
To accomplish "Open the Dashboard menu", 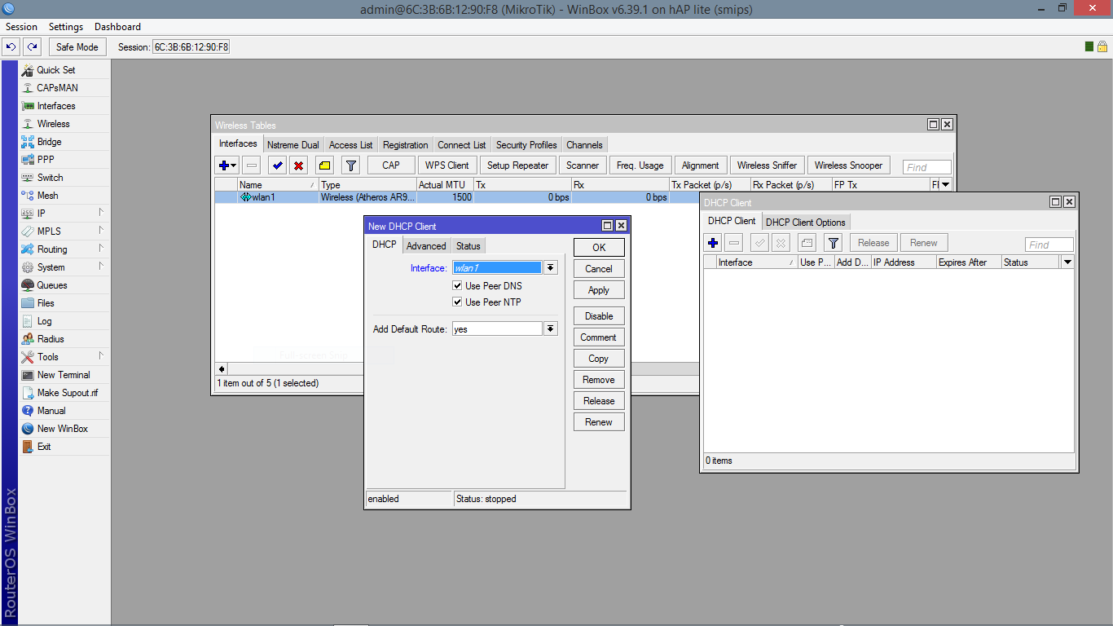I will pyautogui.click(x=117, y=27).
